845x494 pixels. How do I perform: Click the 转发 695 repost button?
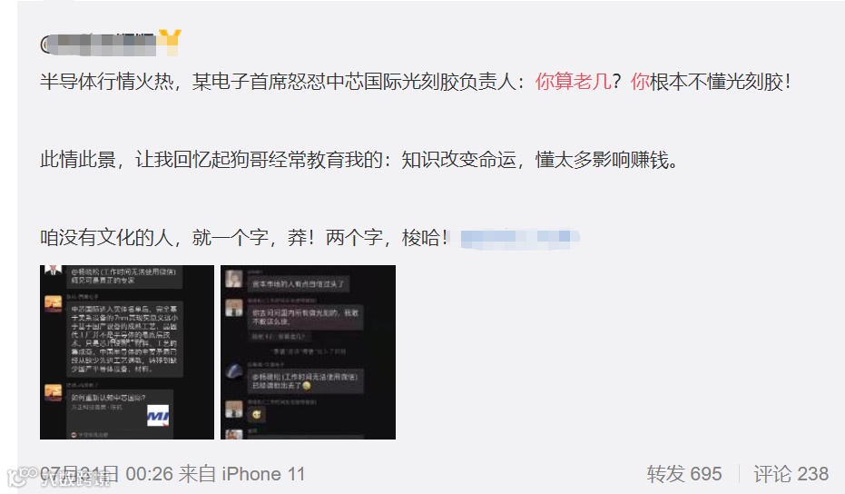(683, 474)
